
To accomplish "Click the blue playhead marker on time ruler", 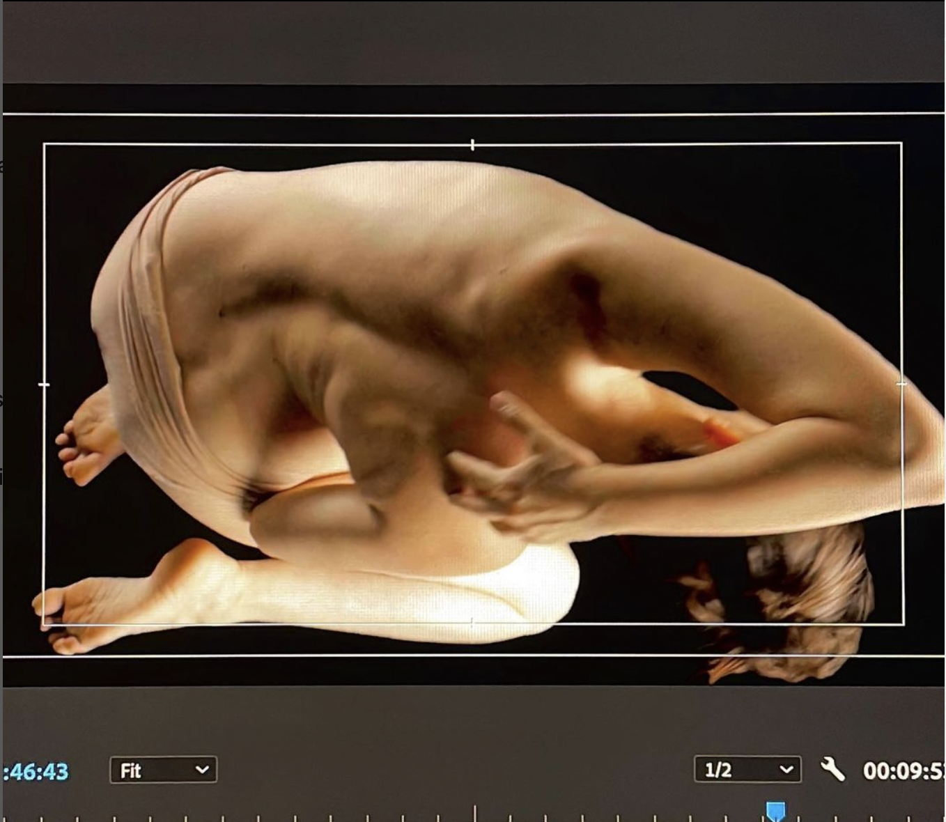I will pyautogui.click(x=775, y=812).
